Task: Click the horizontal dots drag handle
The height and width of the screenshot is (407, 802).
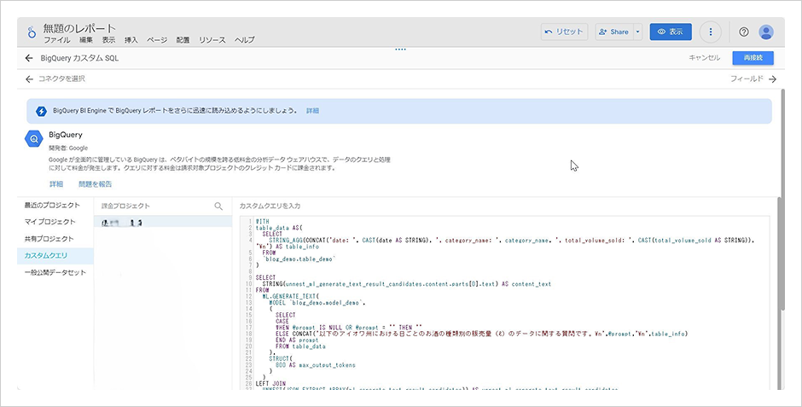Action: tap(400, 49)
